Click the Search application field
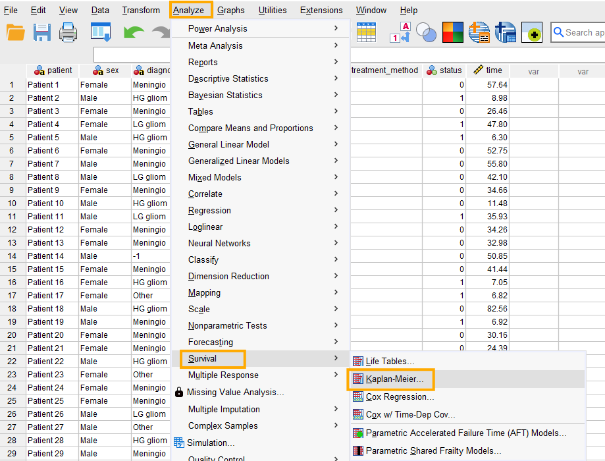This screenshot has height=461, width=605. coord(579,32)
